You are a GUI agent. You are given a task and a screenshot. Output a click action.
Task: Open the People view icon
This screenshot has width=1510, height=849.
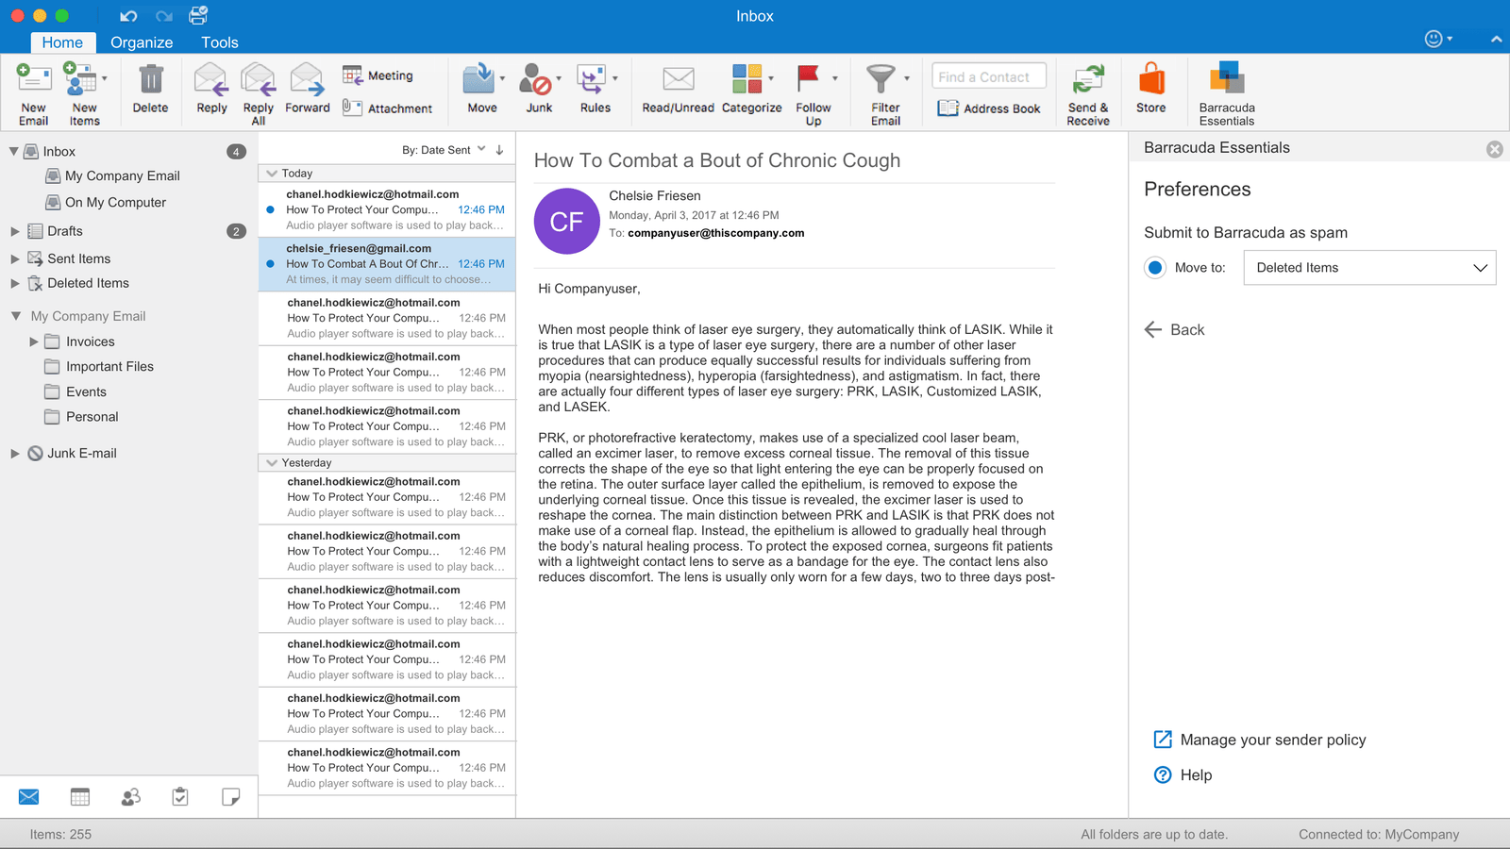click(130, 797)
